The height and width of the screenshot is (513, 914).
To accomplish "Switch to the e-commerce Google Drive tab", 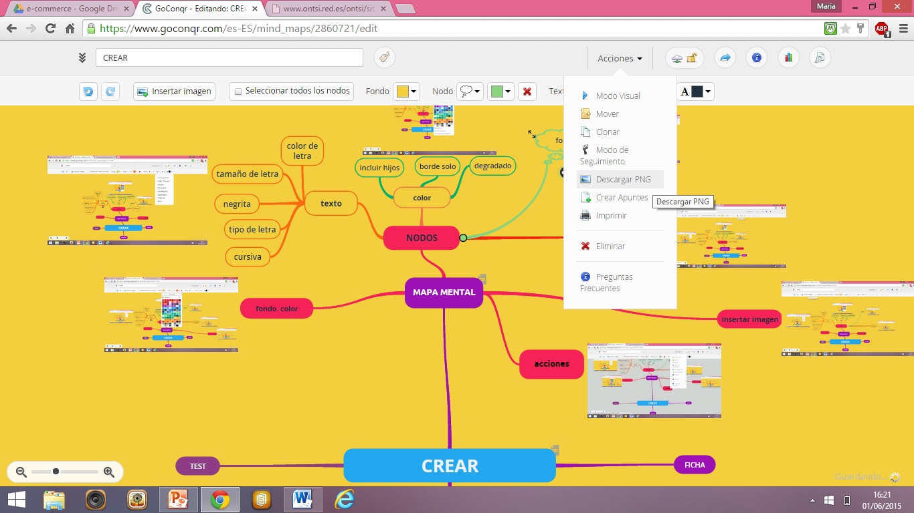I will coord(69,9).
